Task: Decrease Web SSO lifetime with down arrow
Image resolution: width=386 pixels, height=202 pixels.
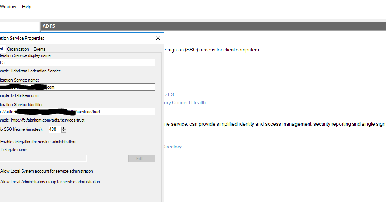Action: (x=64, y=131)
